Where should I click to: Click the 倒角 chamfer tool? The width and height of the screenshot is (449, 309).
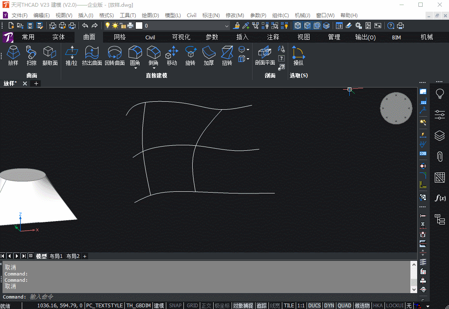click(153, 56)
